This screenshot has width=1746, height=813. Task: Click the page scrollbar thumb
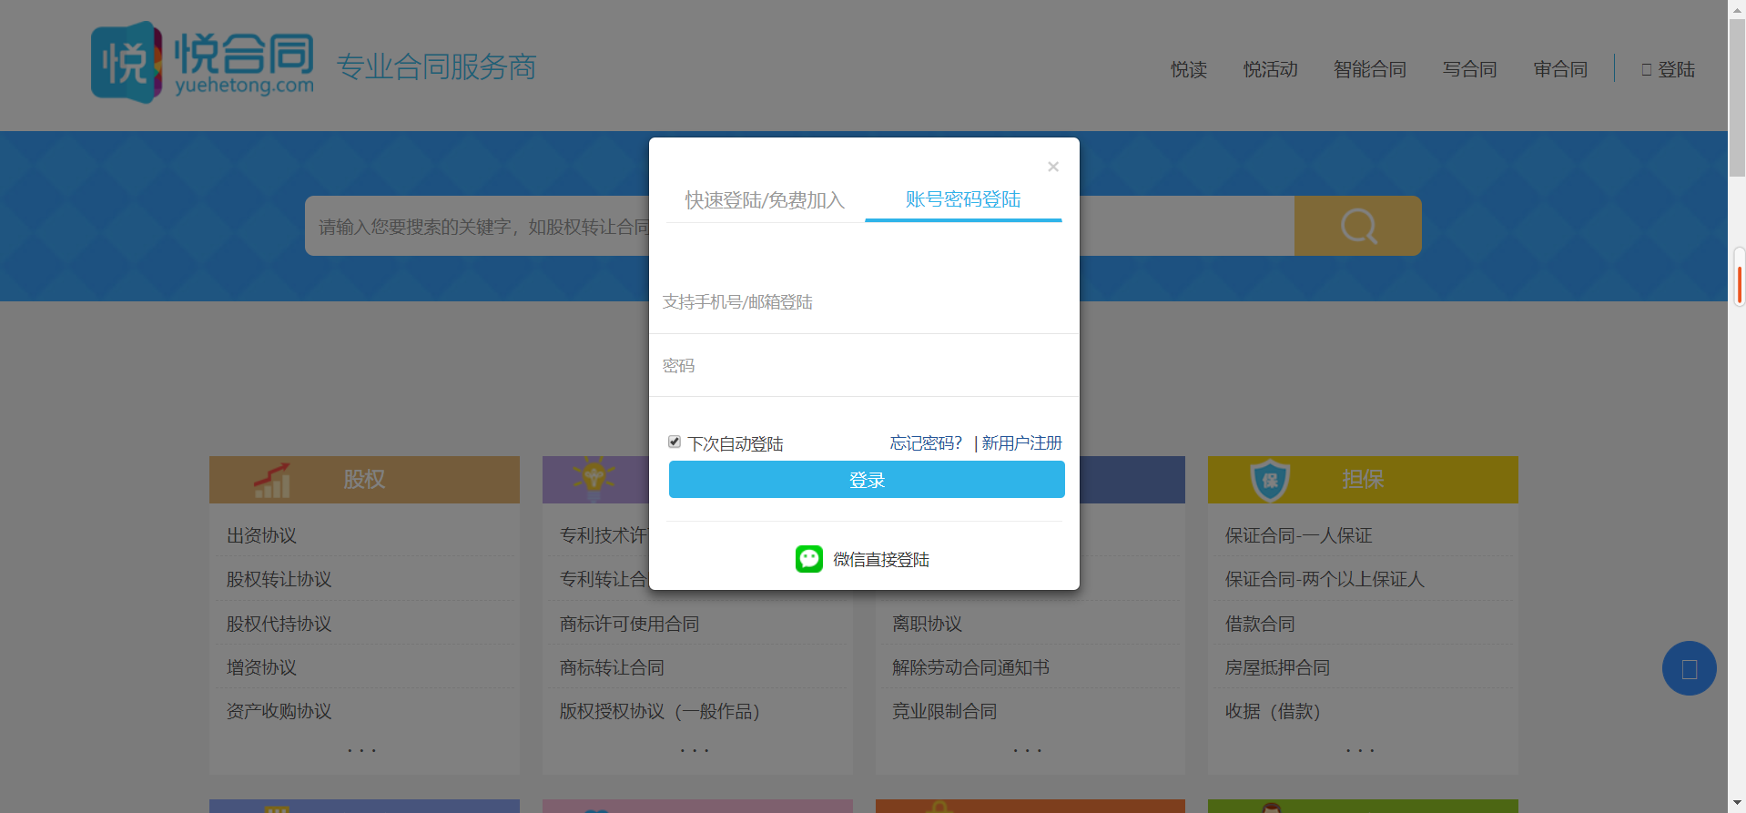coord(1737,97)
